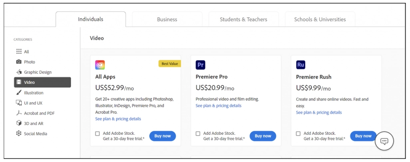Image resolution: width=410 pixels, height=162 pixels.
Task: Choose the Acrobat and PDF category
Action: click(x=39, y=113)
